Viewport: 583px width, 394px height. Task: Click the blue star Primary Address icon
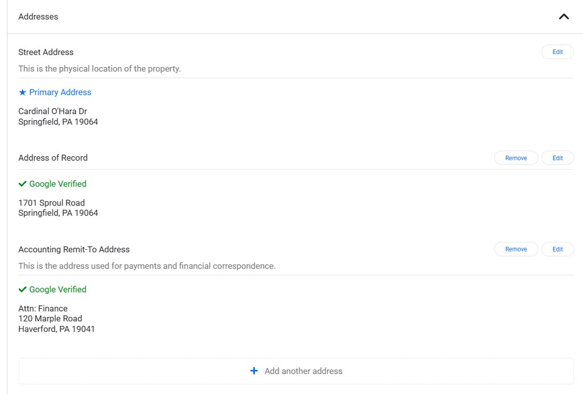tap(22, 93)
